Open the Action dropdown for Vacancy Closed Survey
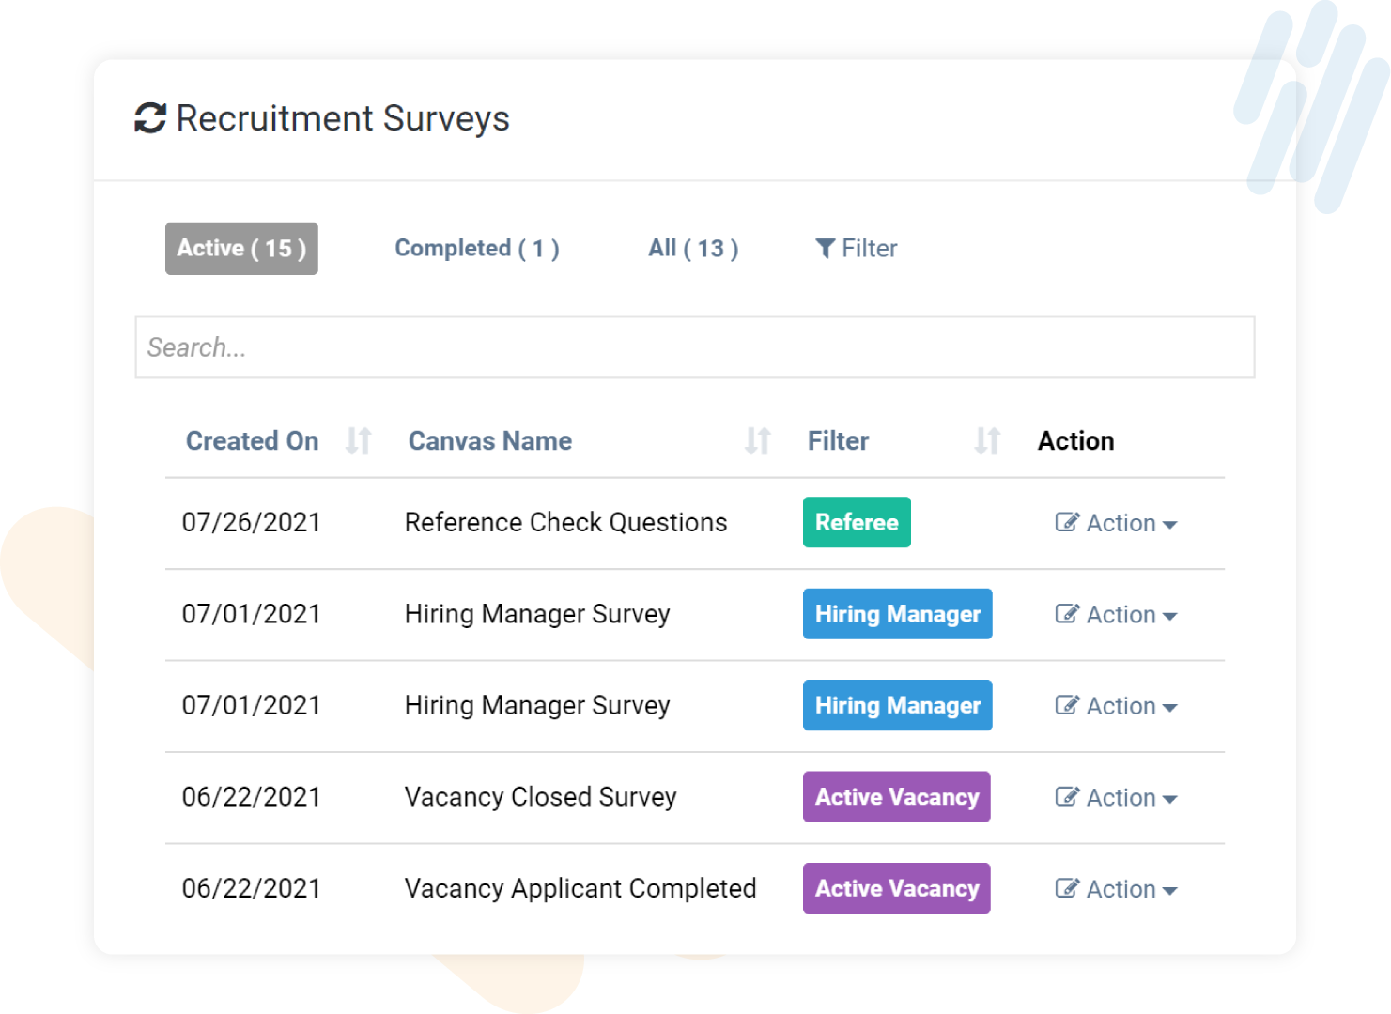This screenshot has height=1014, width=1391. pyautogui.click(x=1122, y=796)
